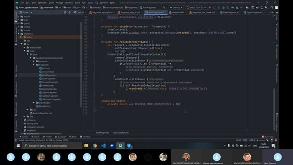This screenshot has height=165, width=293.
Task: Collapse the main folder
Action: tap(24, 51)
